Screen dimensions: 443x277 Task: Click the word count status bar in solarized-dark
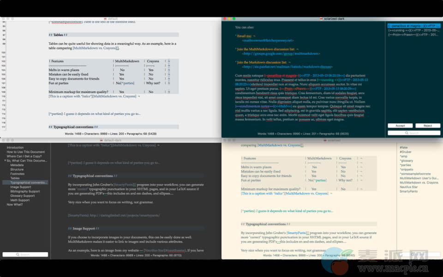[303, 134]
